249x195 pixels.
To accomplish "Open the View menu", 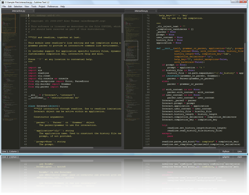I will coord(27,6).
